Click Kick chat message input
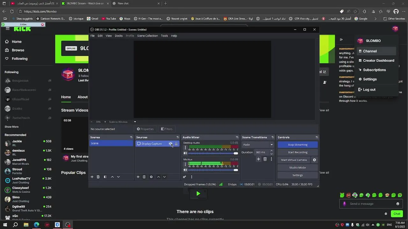 tap(371, 204)
